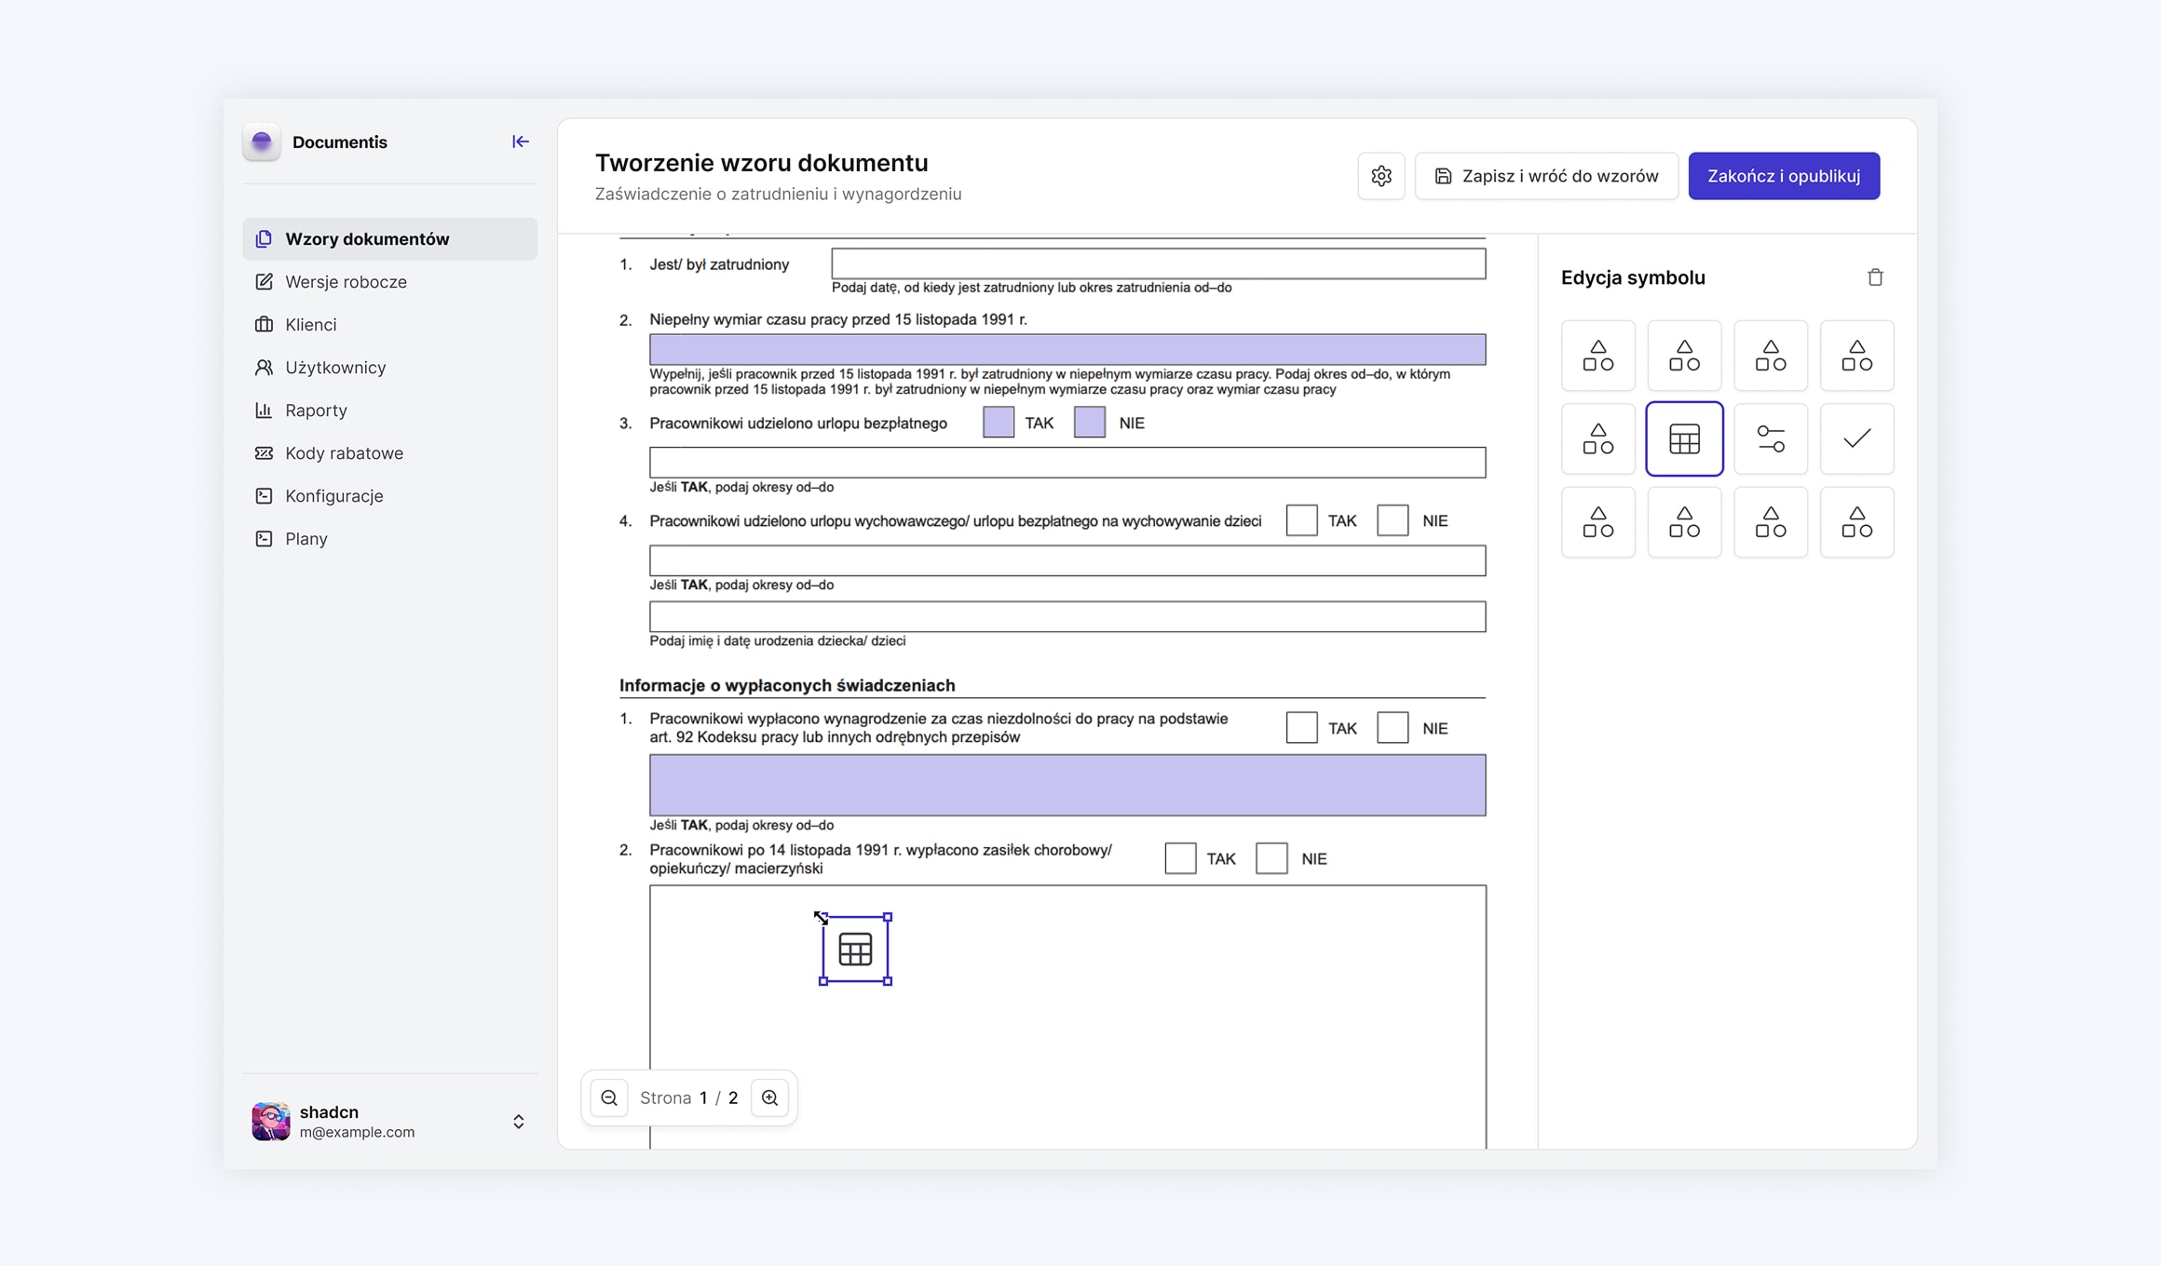Open Raporty section
Image resolution: width=2161 pixels, height=1266 pixels.
tap(390, 411)
